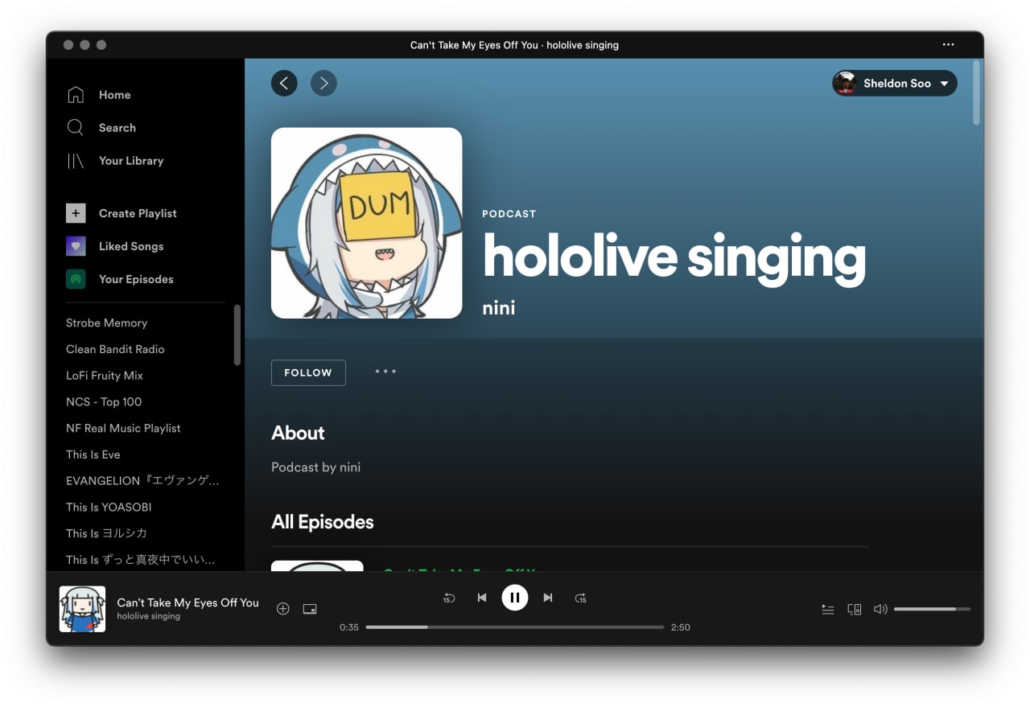The image size is (1030, 707).
Task: Navigate back with the left arrow
Action: tap(284, 83)
